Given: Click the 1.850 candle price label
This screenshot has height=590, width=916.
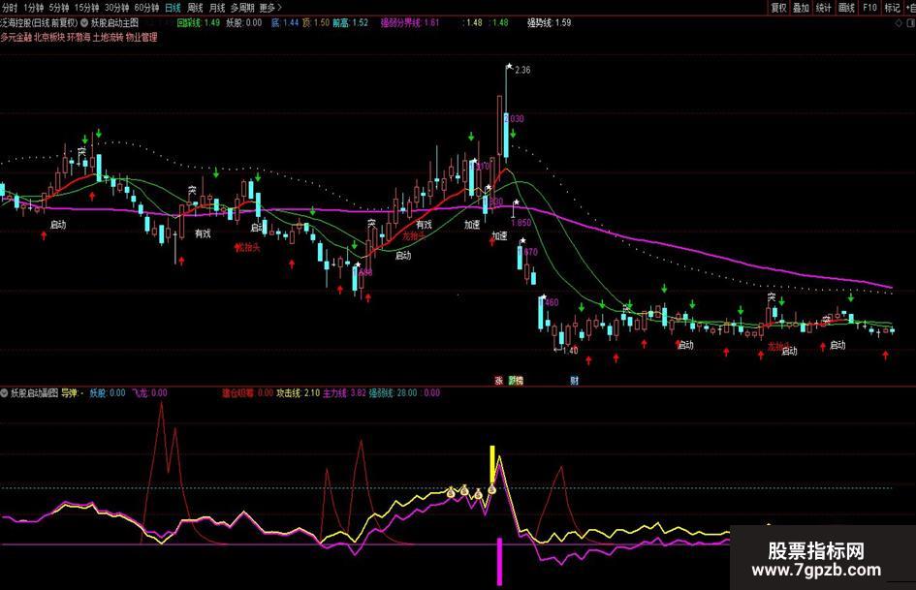Looking at the screenshot, I should click(521, 223).
